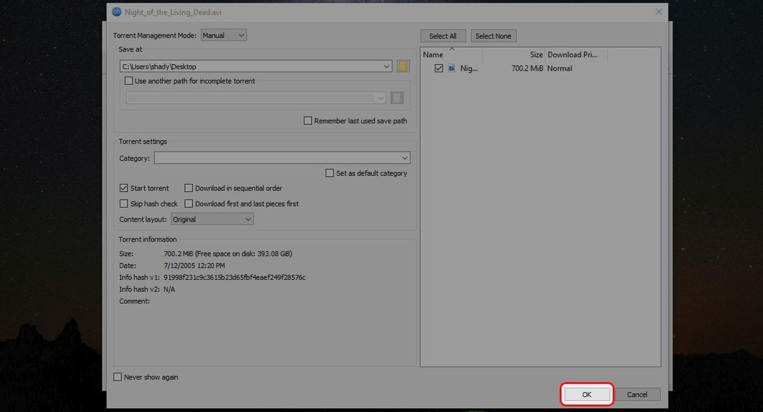The width and height of the screenshot is (763, 412).
Task: Close the add torrent dialog window
Action: tap(659, 12)
